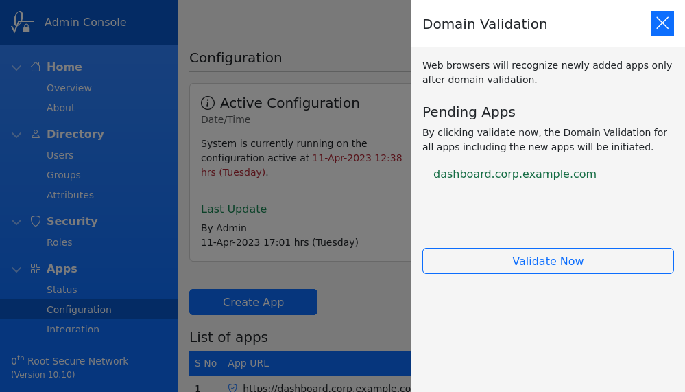Collapse the Apps section chevron
The width and height of the screenshot is (685, 392).
coord(16,269)
